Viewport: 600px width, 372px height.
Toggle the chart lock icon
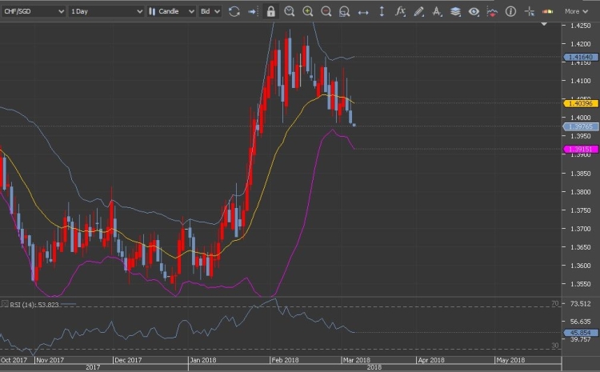point(271,11)
